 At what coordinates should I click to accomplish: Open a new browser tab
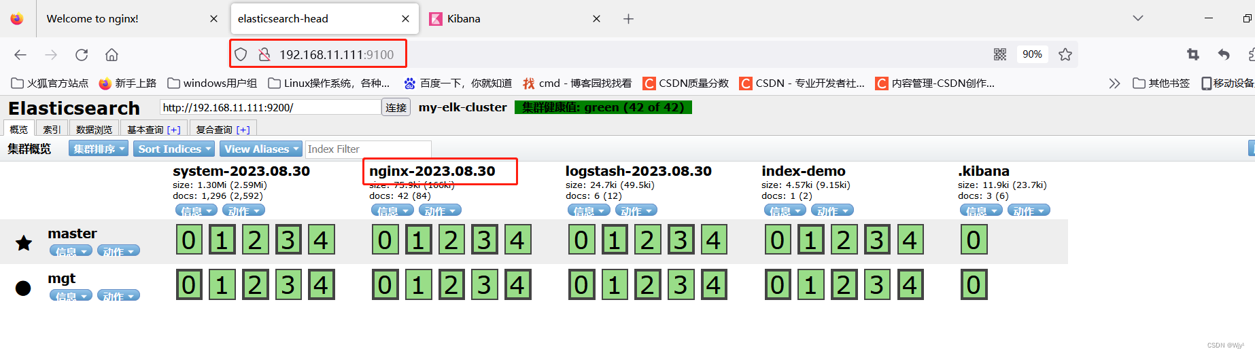coord(628,19)
